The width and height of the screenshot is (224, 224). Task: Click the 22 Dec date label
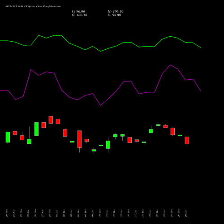[157, 213]
